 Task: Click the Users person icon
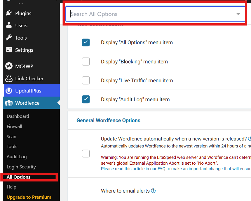point(9,25)
